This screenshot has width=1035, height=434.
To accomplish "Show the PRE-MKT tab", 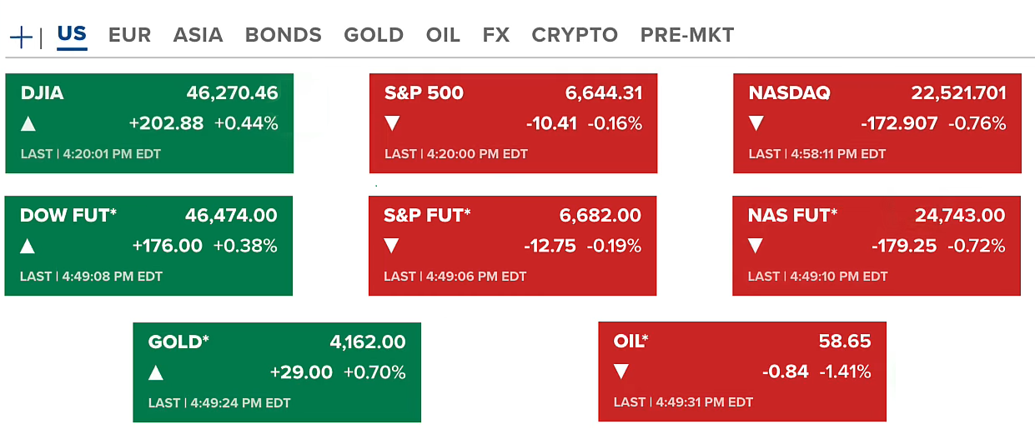I will [687, 35].
